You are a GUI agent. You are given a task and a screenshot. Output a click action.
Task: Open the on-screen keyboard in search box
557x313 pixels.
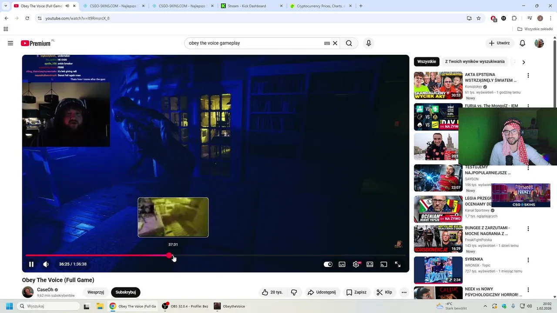pyautogui.click(x=327, y=43)
